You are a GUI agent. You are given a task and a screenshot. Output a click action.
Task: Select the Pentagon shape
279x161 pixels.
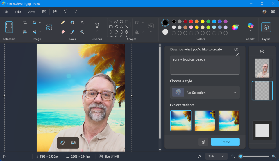pyautogui.click(x=116, y=32)
